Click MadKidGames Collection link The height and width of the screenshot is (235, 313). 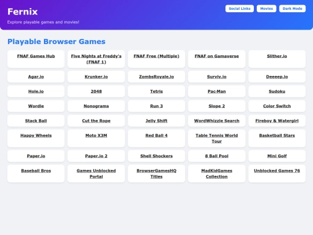tap(217, 173)
